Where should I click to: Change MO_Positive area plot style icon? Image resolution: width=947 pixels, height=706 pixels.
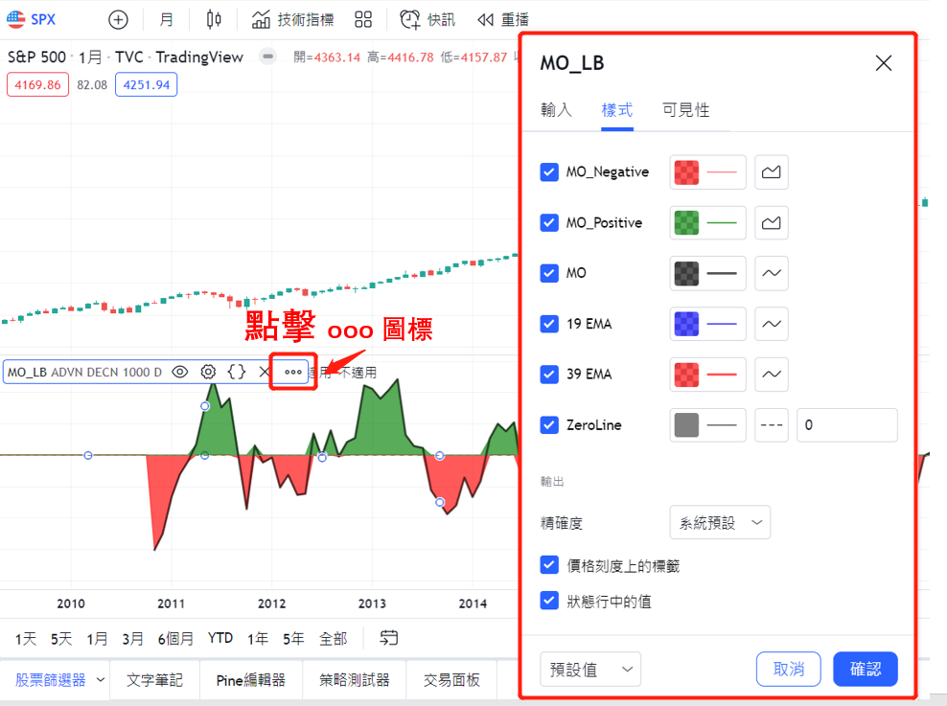[x=772, y=222]
